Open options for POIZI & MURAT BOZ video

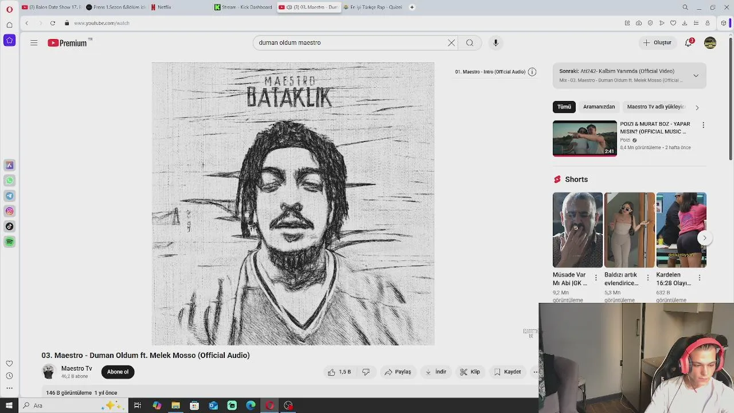click(x=703, y=124)
